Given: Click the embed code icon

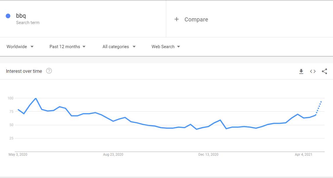Looking at the screenshot, I should (313, 71).
